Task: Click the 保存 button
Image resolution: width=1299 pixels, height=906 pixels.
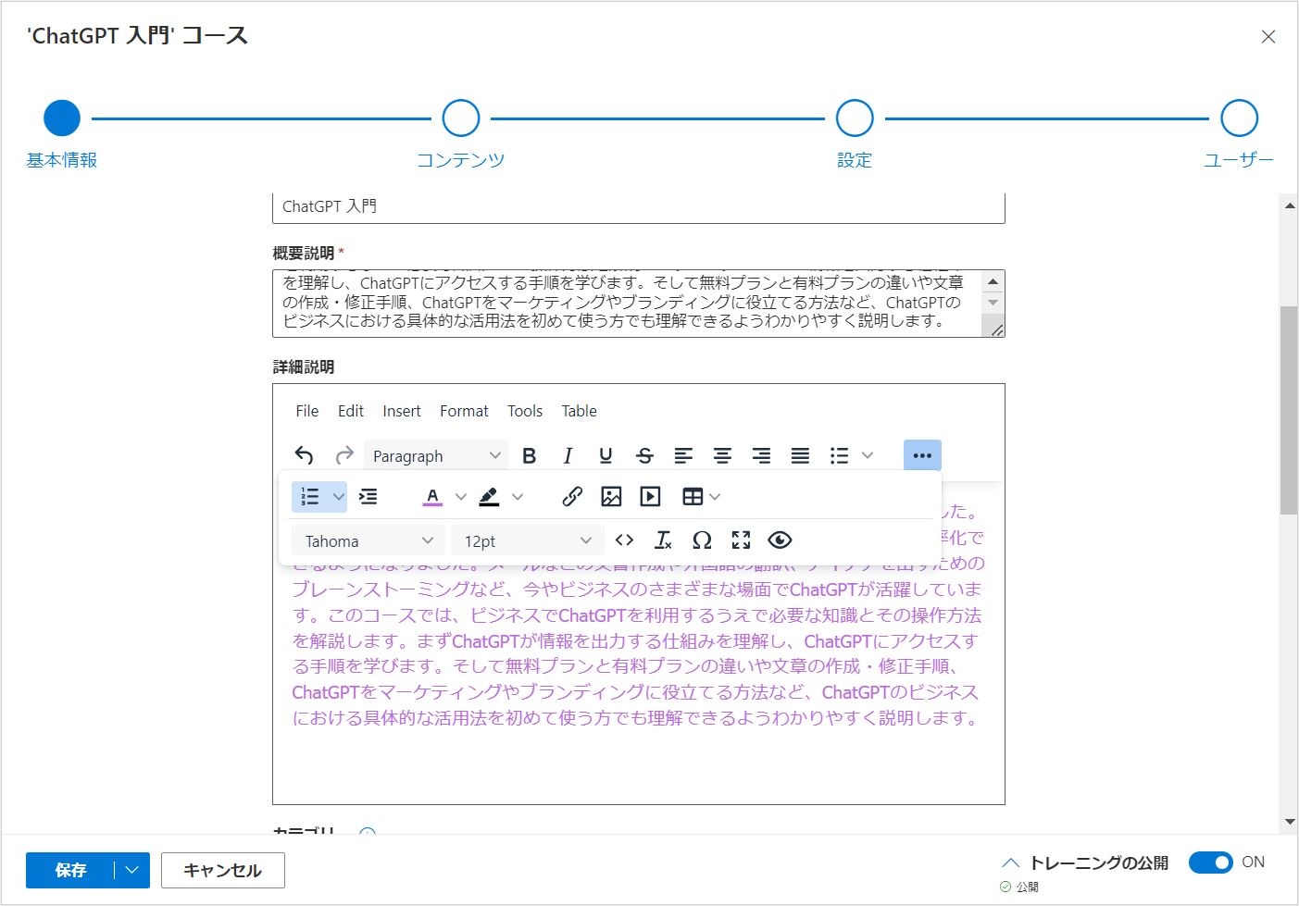Action: point(70,870)
